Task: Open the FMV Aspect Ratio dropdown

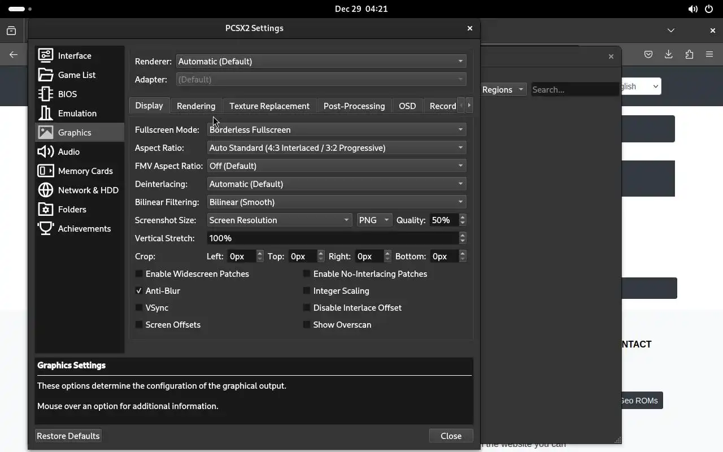Action: pyautogui.click(x=337, y=166)
